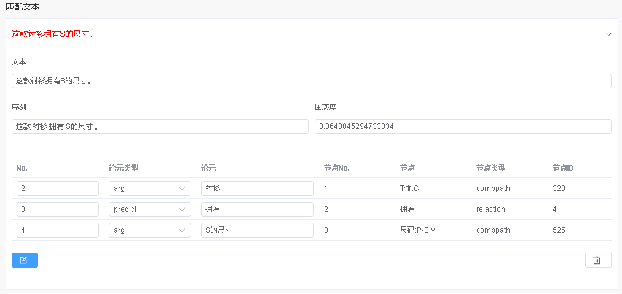
Task: Click the 尺码:P-S:V node cell
Action: (417, 230)
